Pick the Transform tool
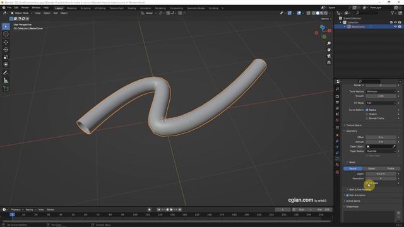This screenshot has height=227, width=404. pyautogui.click(x=6, y=64)
